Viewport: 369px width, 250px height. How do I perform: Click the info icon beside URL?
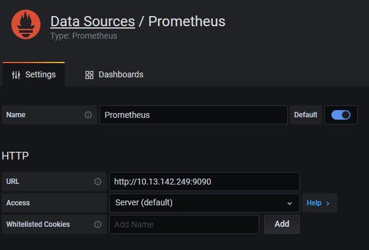point(98,182)
